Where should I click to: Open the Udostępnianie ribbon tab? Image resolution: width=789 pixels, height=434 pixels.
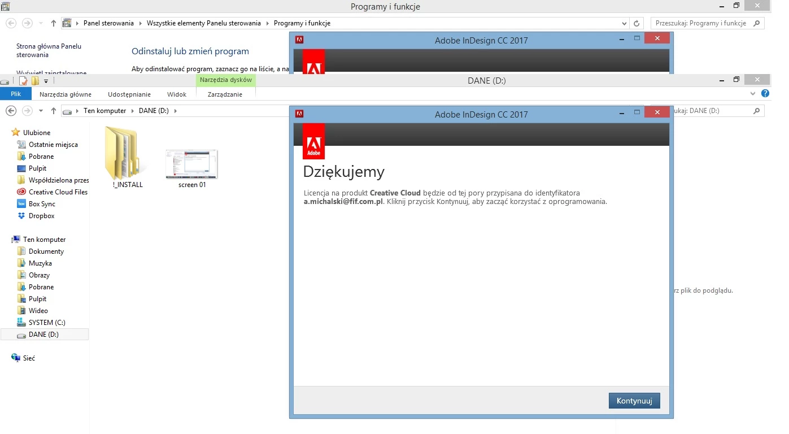(129, 94)
